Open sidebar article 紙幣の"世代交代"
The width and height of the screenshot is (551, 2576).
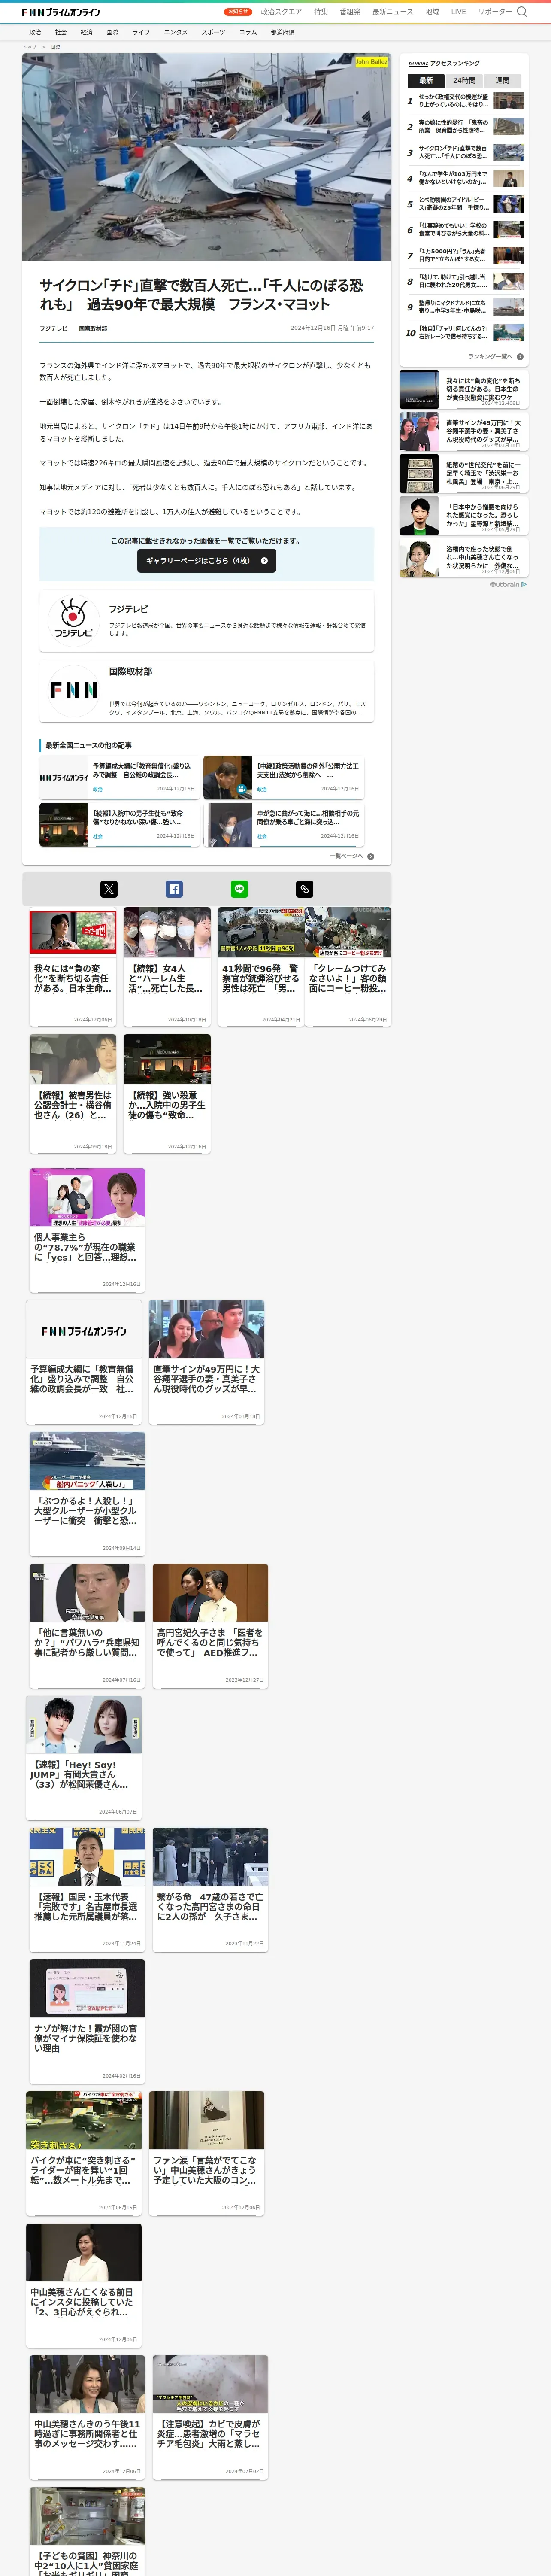464,474
